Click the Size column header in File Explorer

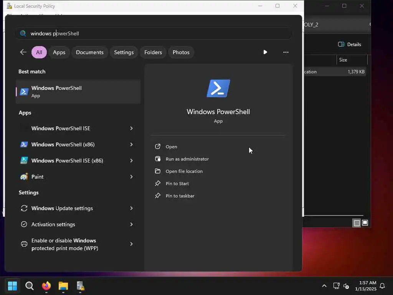(352, 60)
